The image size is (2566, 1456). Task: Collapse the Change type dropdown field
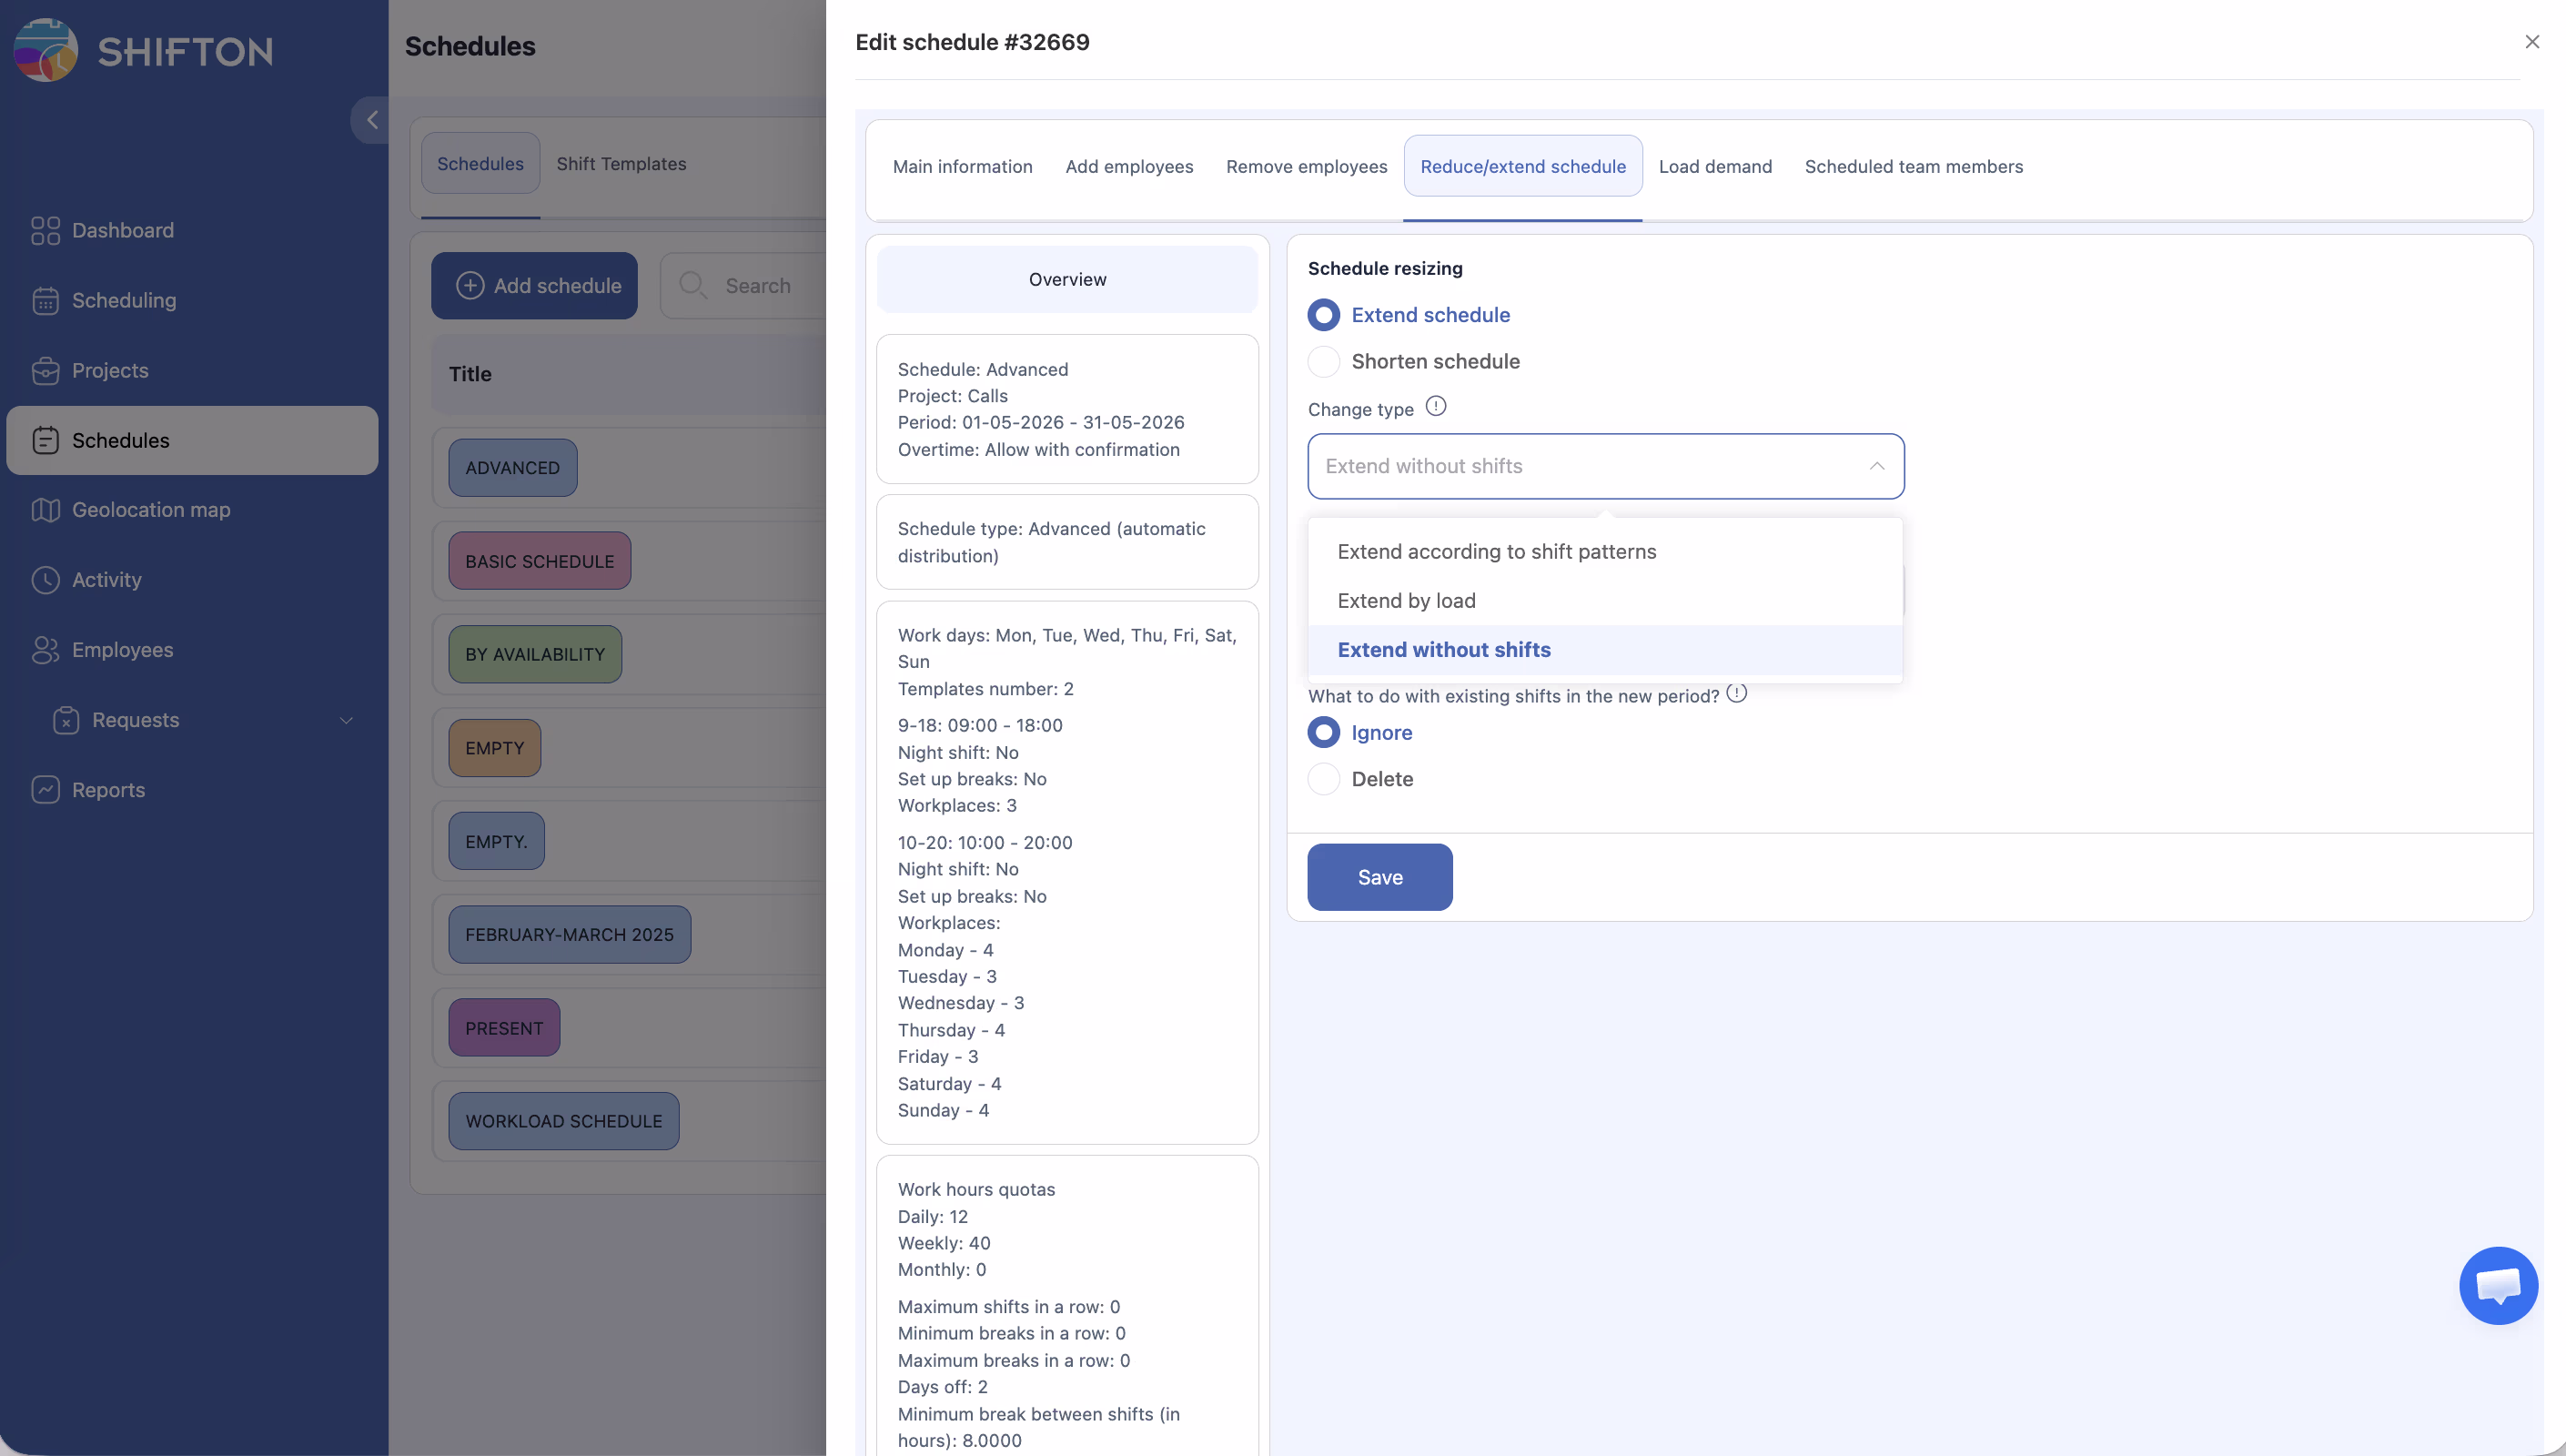(1876, 466)
